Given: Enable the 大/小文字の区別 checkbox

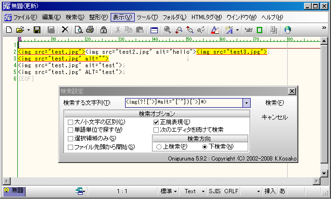Looking at the screenshot, I should 70,122.
